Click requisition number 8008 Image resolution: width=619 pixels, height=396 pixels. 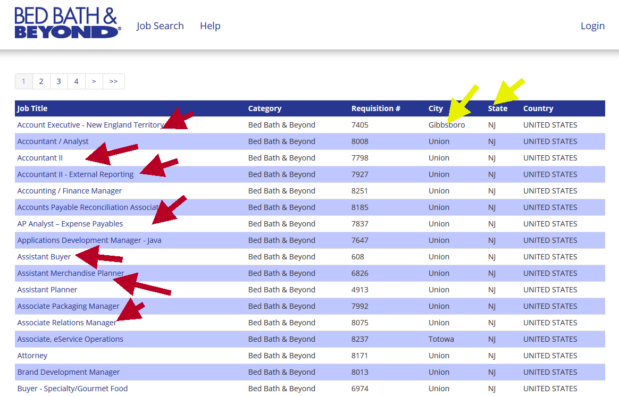pyautogui.click(x=359, y=141)
